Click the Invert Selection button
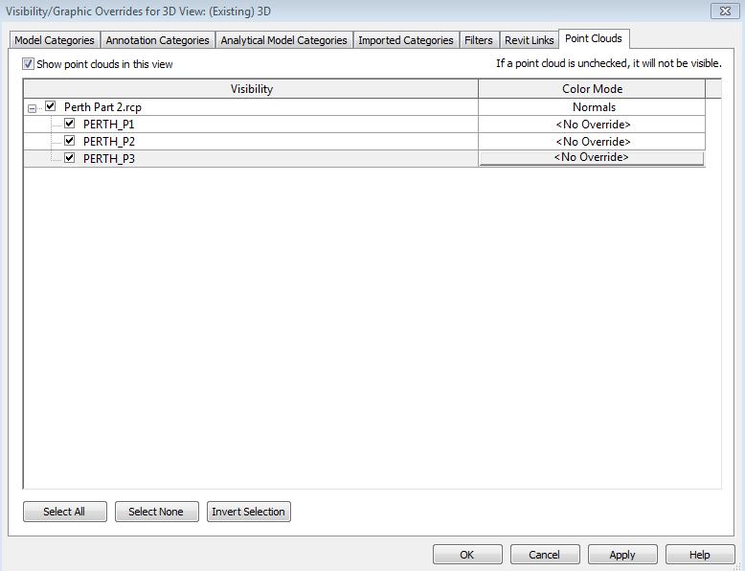The image size is (745, 571). click(x=248, y=512)
